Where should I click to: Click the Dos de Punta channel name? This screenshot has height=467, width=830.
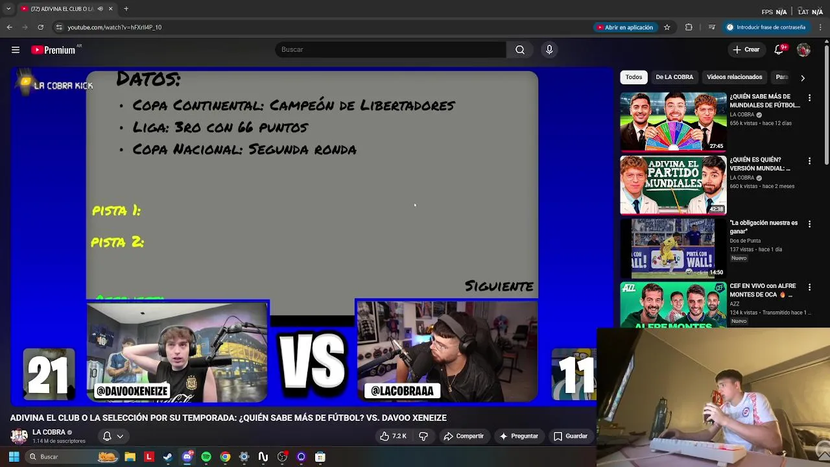tap(745, 241)
